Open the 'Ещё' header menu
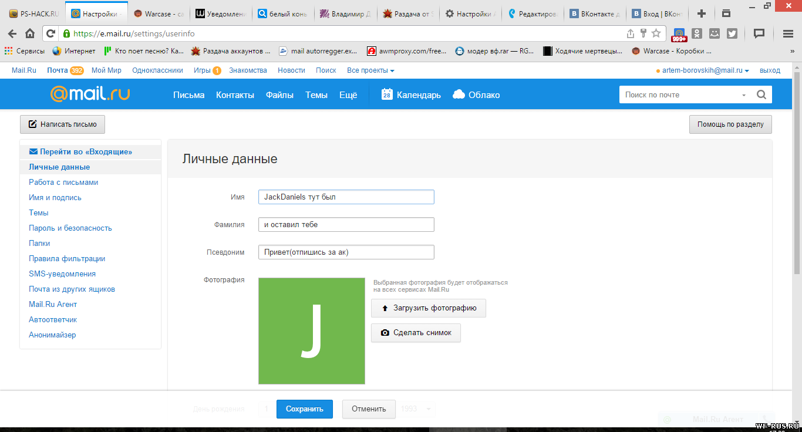This screenshot has width=802, height=432. pyautogui.click(x=348, y=95)
